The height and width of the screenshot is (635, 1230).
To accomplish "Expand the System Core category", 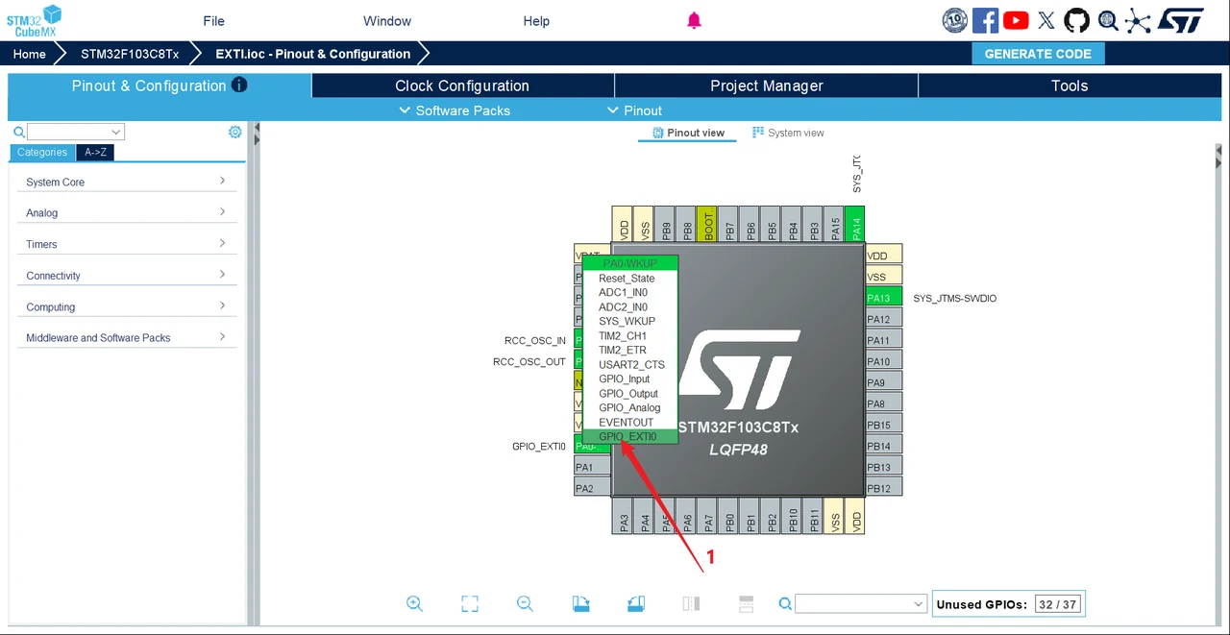I will 126,182.
